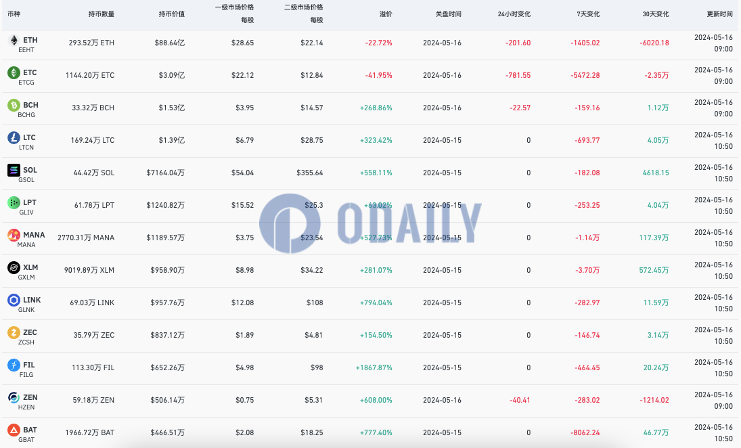This screenshot has height=448, width=741.
Task: Click the 二级市场价格 每股 column header
Action: (x=303, y=14)
